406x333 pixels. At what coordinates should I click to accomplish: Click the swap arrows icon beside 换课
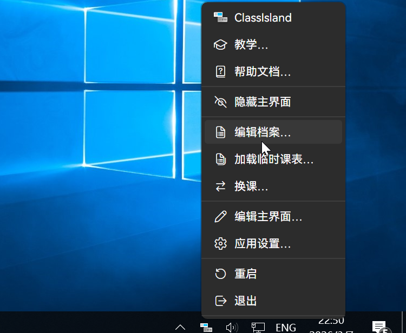[221, 186]
